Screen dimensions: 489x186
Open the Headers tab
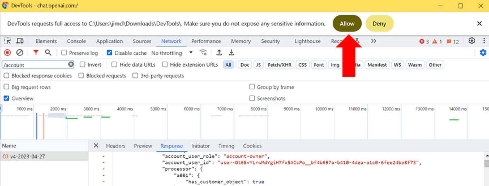pos(115,146)
